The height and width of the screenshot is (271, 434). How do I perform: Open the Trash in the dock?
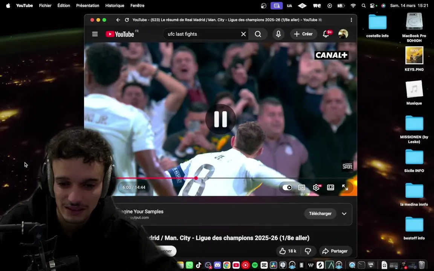pyautogui.click(x=422, y=265)
